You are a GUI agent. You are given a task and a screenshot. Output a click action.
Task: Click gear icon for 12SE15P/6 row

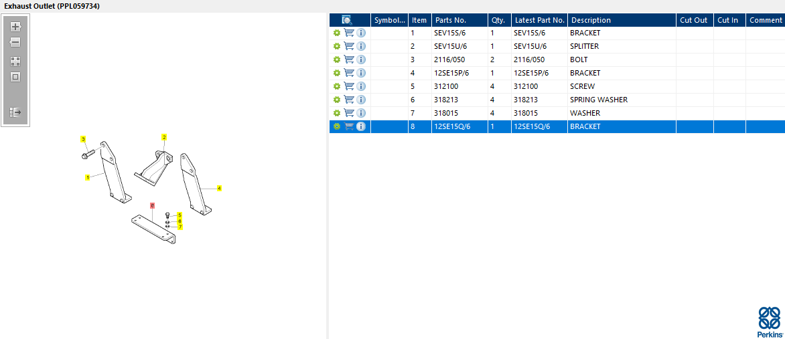[x=337, y=73]
